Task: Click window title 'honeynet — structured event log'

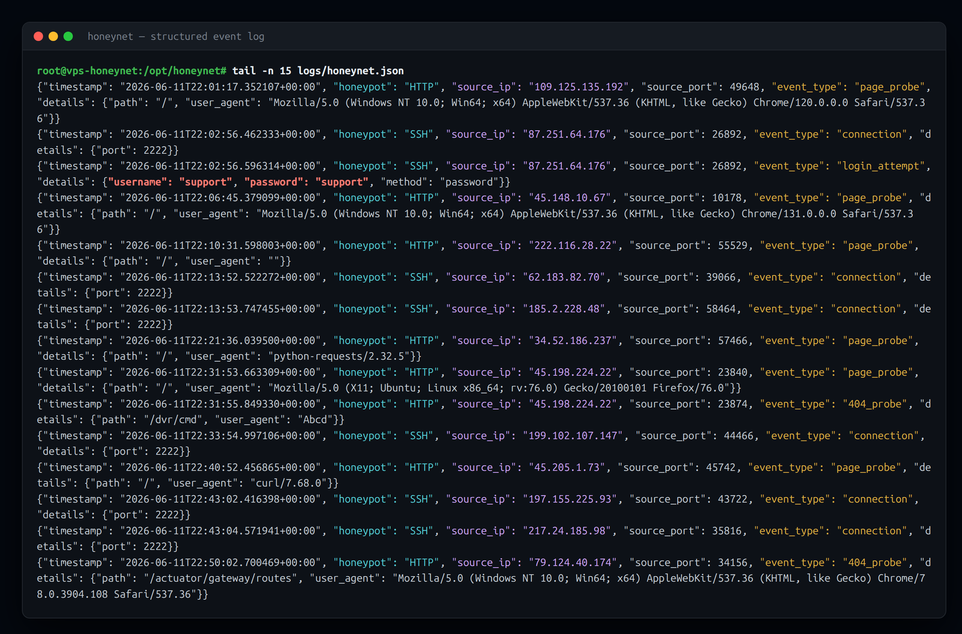Action: click(x=176, y=37)
